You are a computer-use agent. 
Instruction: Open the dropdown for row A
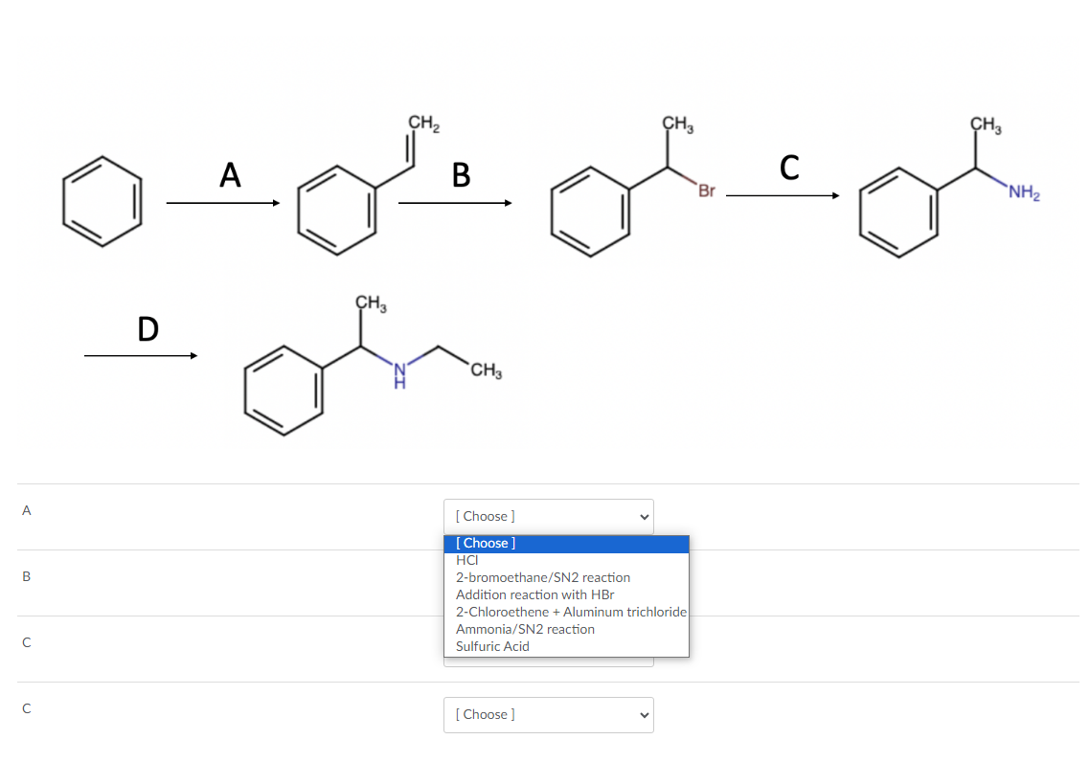549,516
